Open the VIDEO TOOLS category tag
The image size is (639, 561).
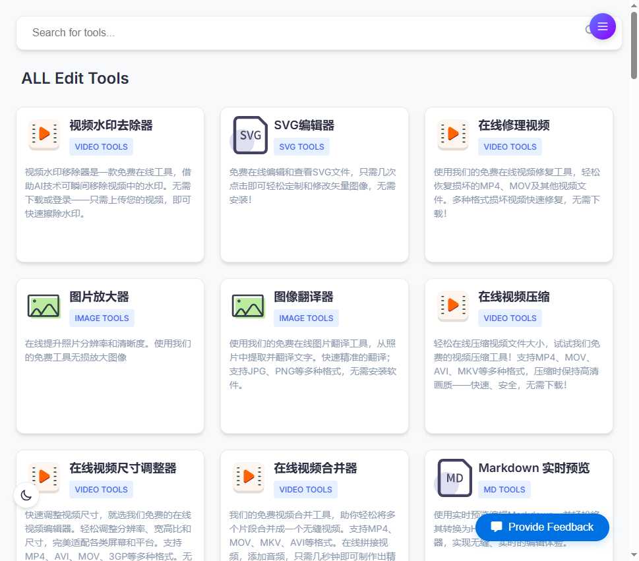(101, 146)
